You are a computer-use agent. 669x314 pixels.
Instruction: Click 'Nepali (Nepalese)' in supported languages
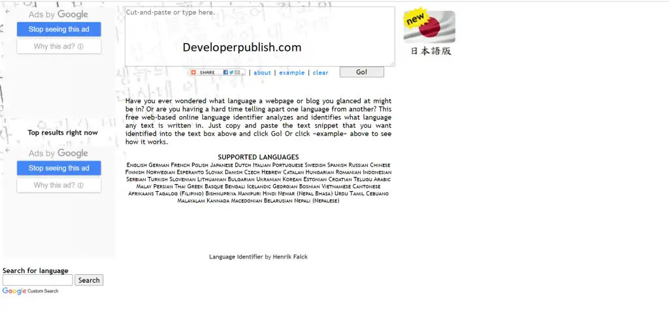[317, 200]
